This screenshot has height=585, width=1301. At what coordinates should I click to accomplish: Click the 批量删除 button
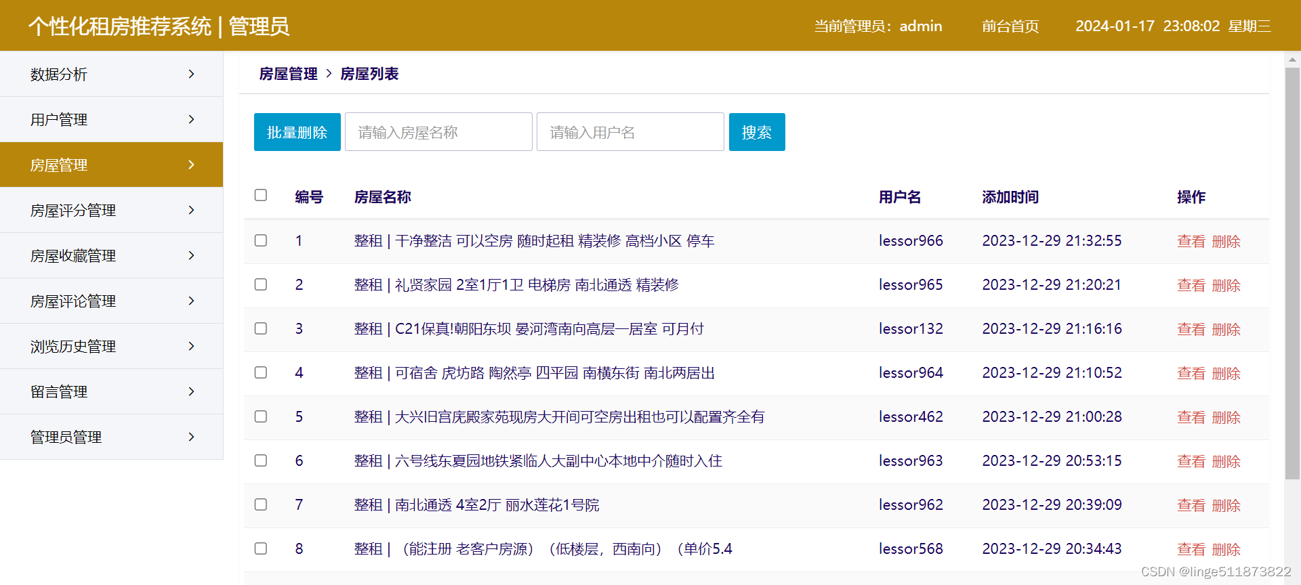(297, 132)
